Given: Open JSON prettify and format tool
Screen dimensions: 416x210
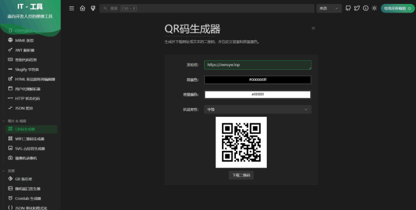Looking at the screenshot, I should [31, 208].
